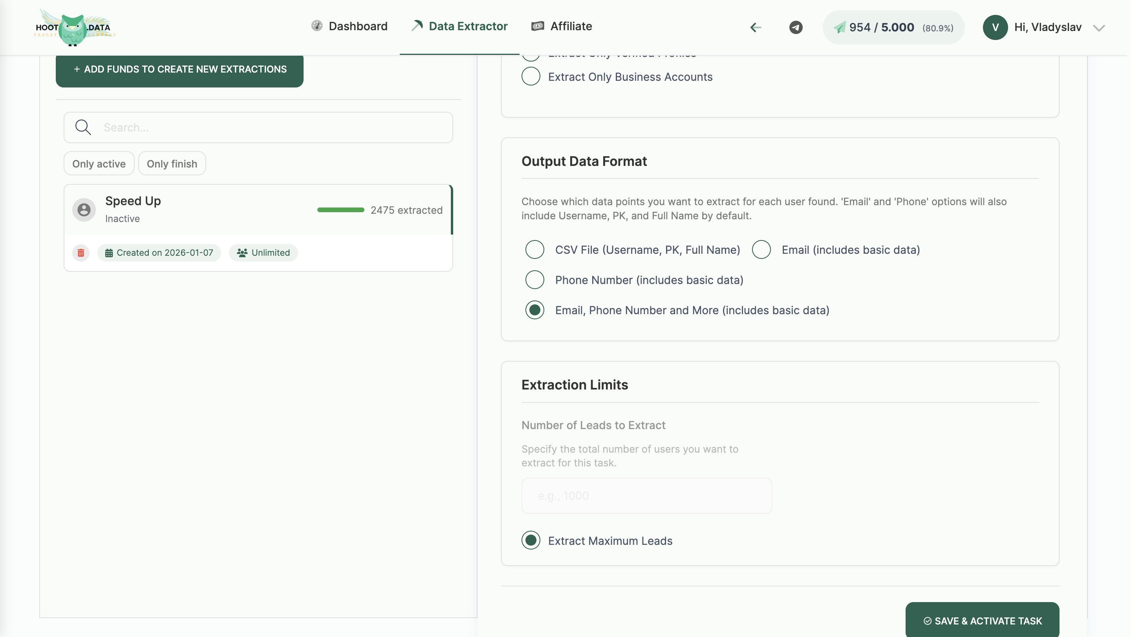Delete the Speed Up task via trash icon
Image resolution: width=1131 pixels, height=637 pixels.
(81, 253)
